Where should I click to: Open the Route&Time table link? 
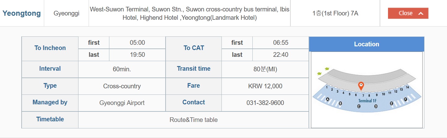click(x=194, y=120)
